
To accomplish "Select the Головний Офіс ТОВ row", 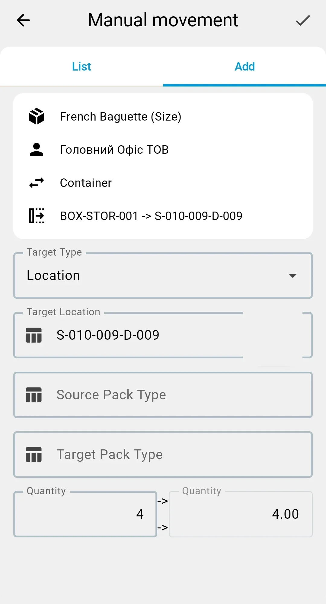I will [163, 149].
